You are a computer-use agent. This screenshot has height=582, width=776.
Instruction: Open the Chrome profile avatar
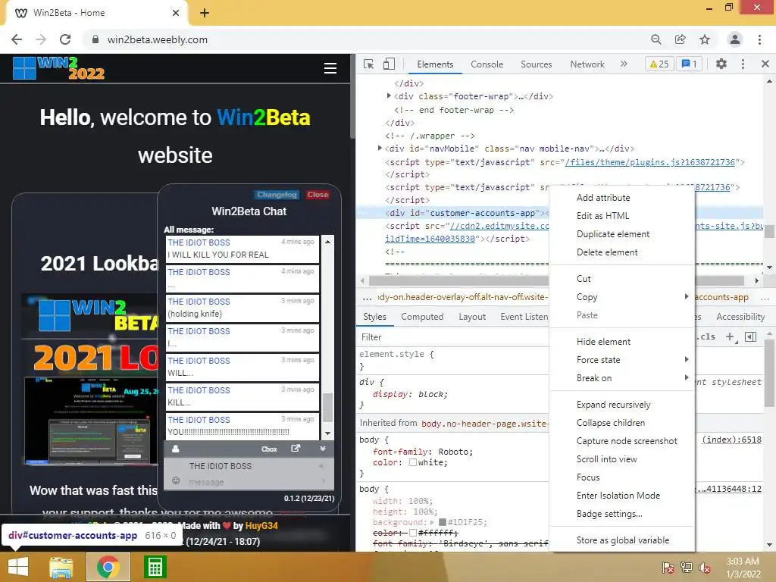(735, 39)
